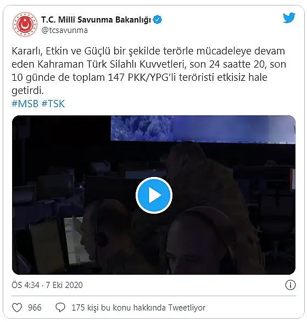Click the Twitter bird logo
This screenshot has height=322, width=307.
click(x=289, y=18)
